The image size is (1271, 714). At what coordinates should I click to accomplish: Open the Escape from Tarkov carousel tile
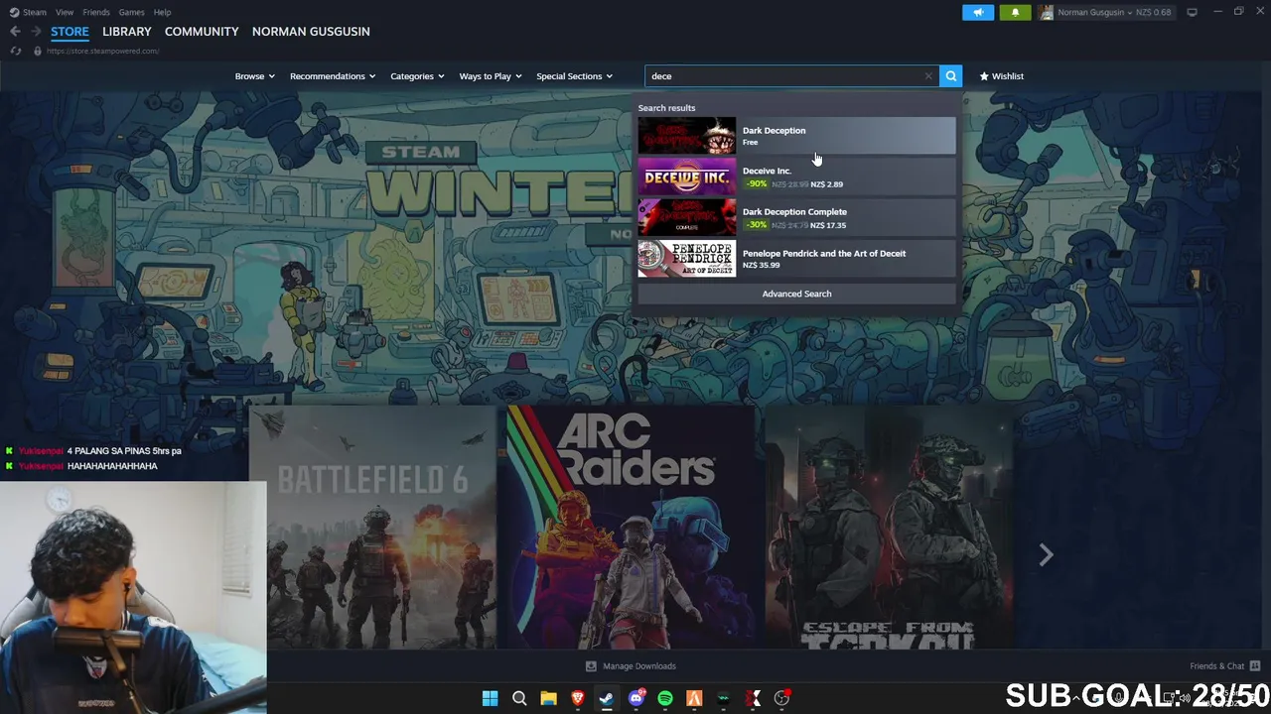click(x=889, y=527)
